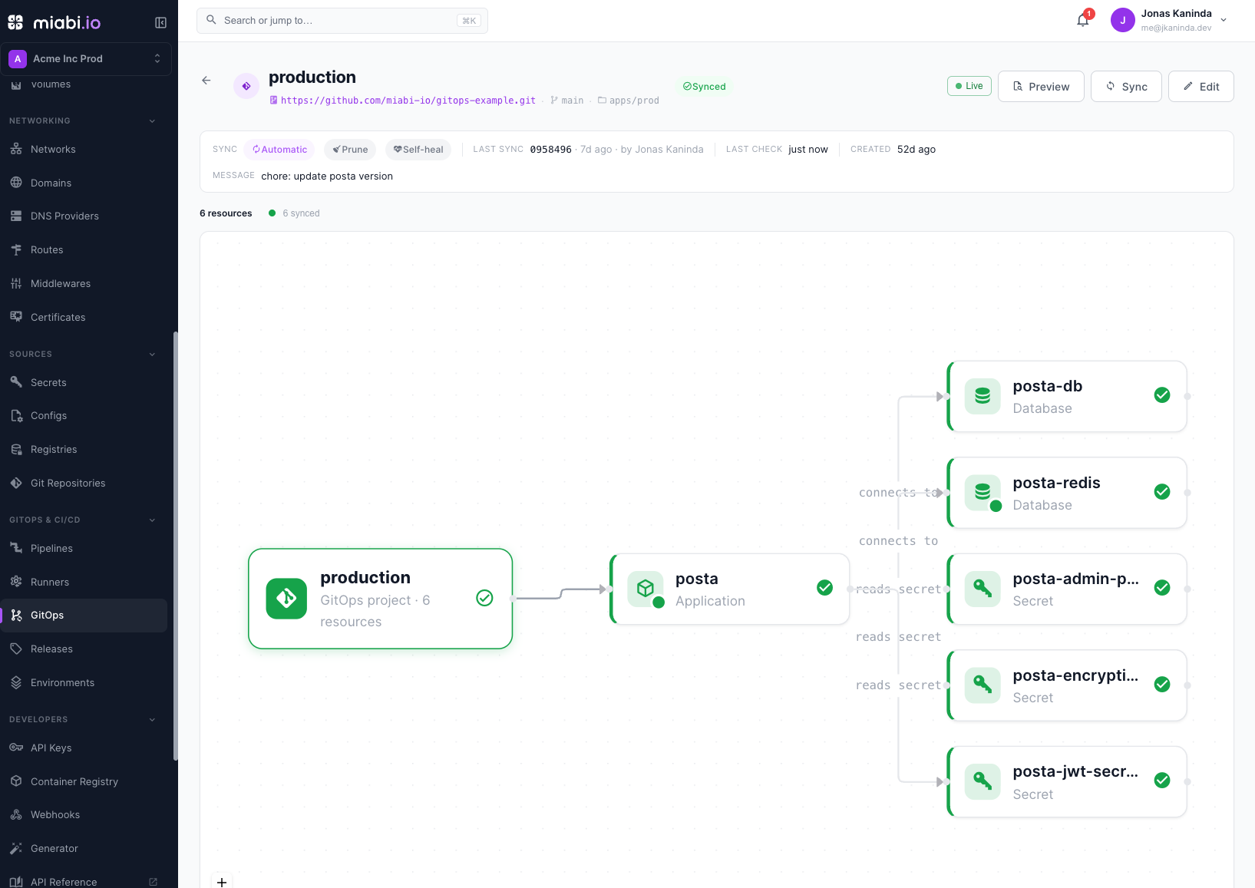The height and width of the screenshot is (888, 1255).
Task: Toggle the Prune option badge
Action: (350, 150)
